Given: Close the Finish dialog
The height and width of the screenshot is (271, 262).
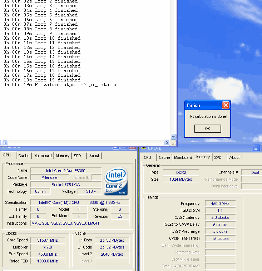Looking at the screenshot, I should click(226, 105).
